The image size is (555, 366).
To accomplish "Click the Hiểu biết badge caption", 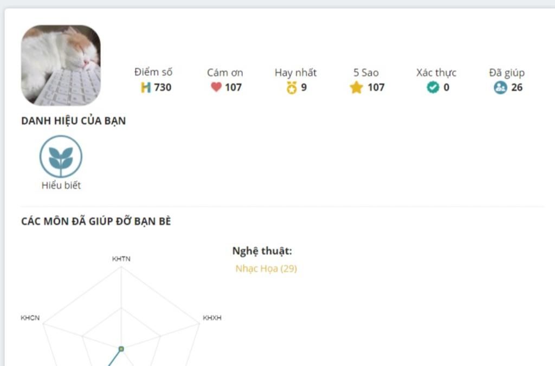I will click(61, 185).
